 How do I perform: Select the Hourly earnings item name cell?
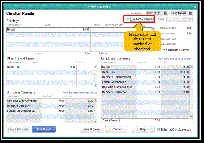click(x=24, y=30)
